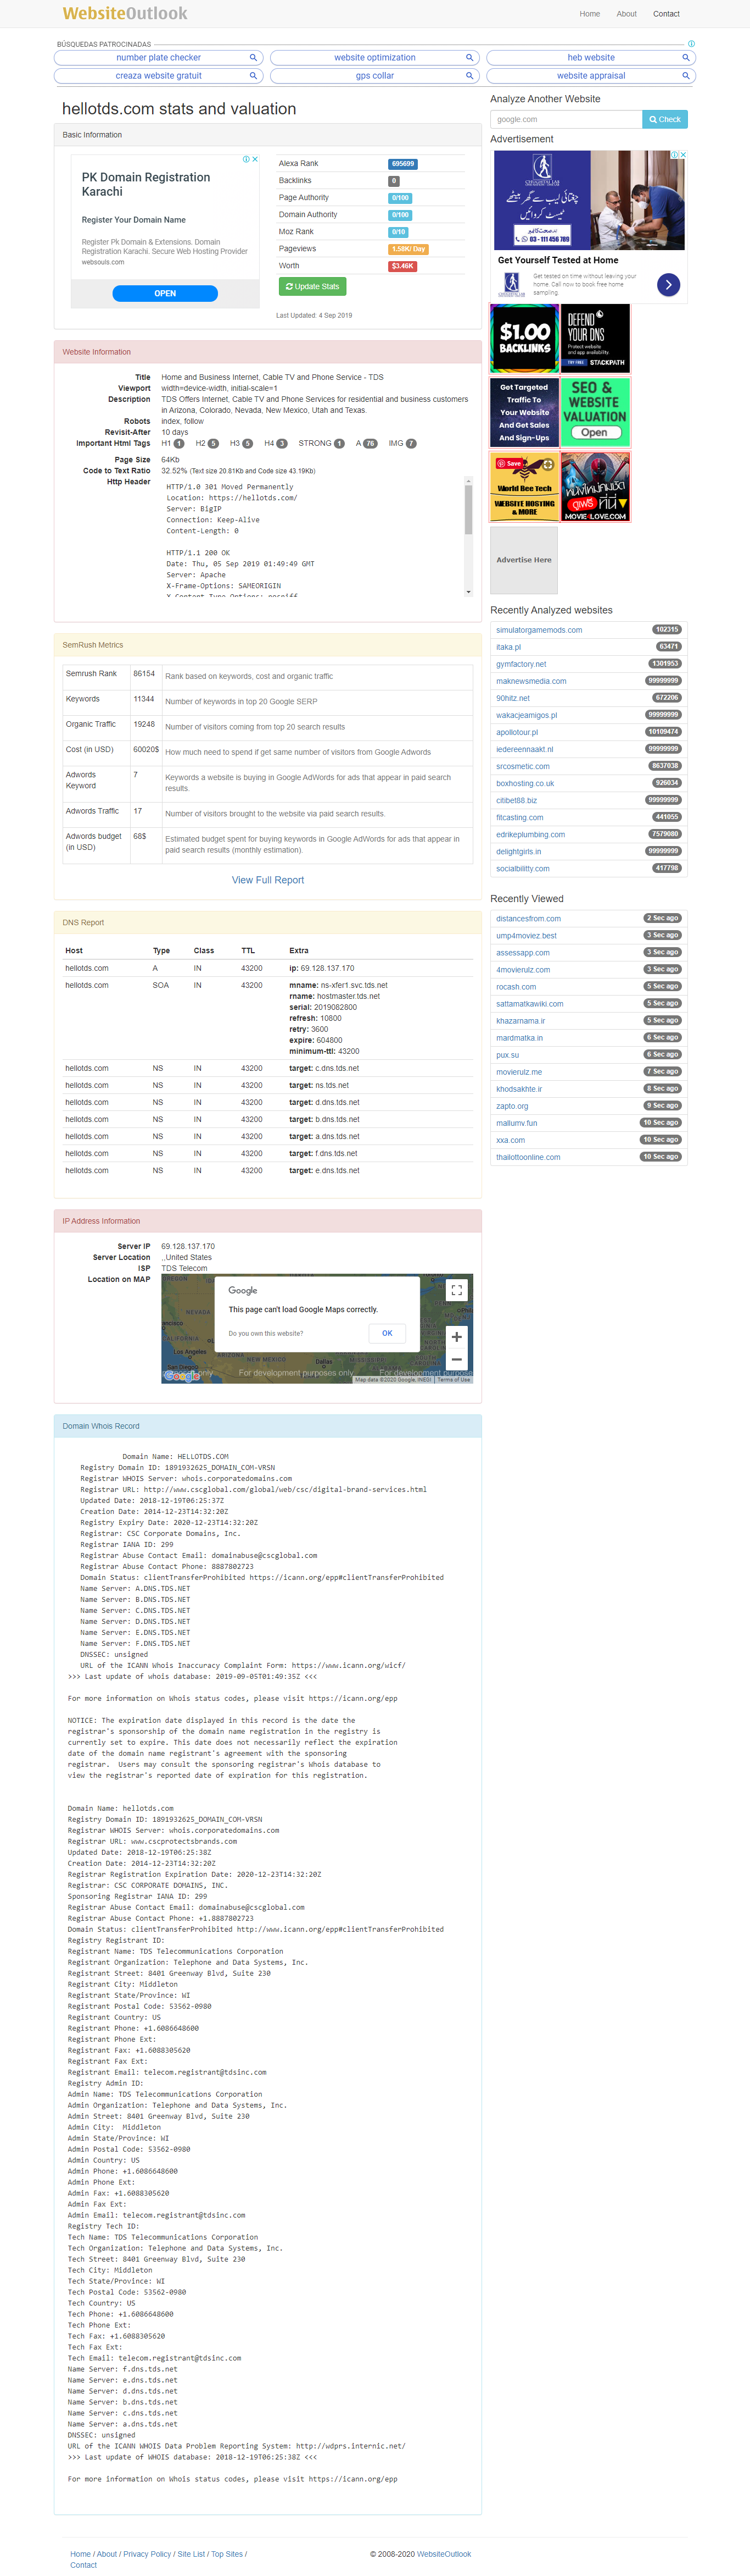This screenshot has height=2576, width=750.
Task: Open the About navigation link
Action: pos(626,14)
